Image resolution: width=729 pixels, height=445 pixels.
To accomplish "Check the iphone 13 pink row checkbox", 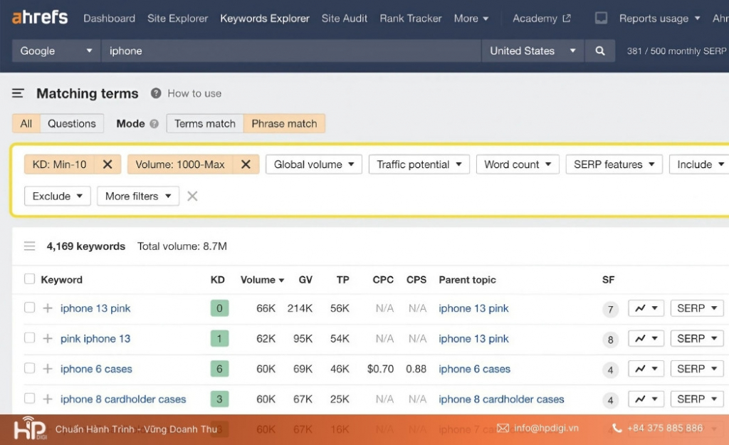I will pos(29,308).
